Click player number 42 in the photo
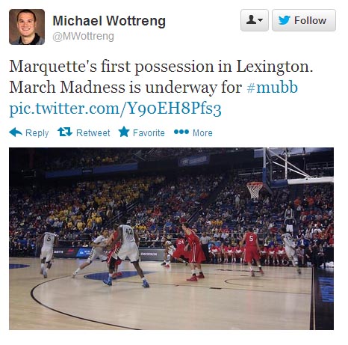This screenshot has height=345, width=348. [128, 254]
